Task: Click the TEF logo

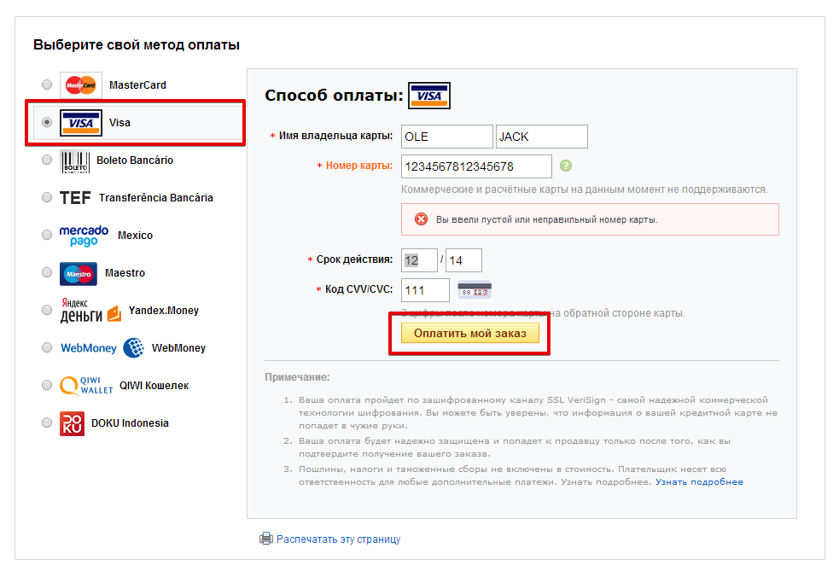Action: 75,198
